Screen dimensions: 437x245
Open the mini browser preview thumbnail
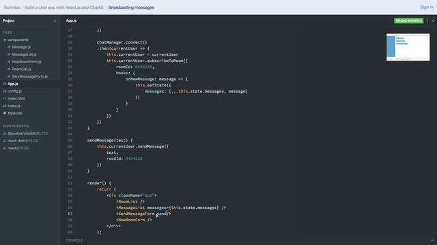pos(408,47)
